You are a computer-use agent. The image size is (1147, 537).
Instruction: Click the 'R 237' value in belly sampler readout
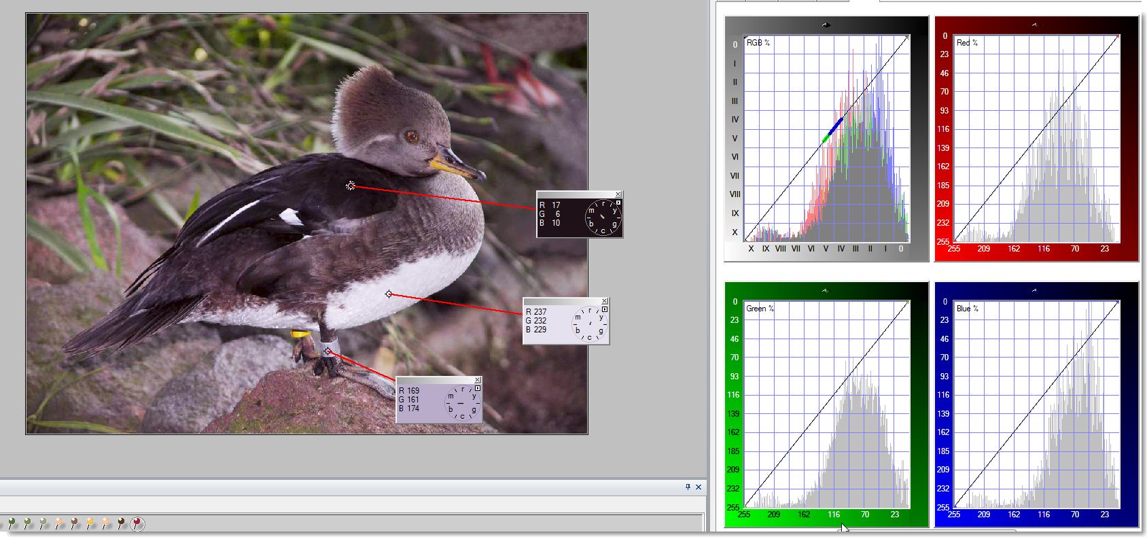[536, 312]
